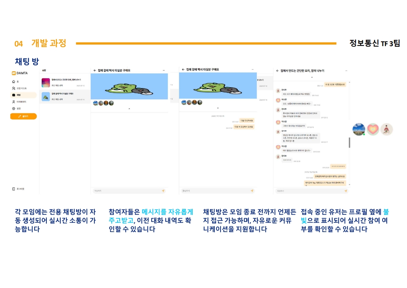407x288 pixels.
Task: Click last participant avatar in empty taxi chat
Action: coord(111,103)
